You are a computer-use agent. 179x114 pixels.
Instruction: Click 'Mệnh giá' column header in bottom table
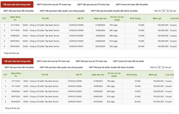153,75
